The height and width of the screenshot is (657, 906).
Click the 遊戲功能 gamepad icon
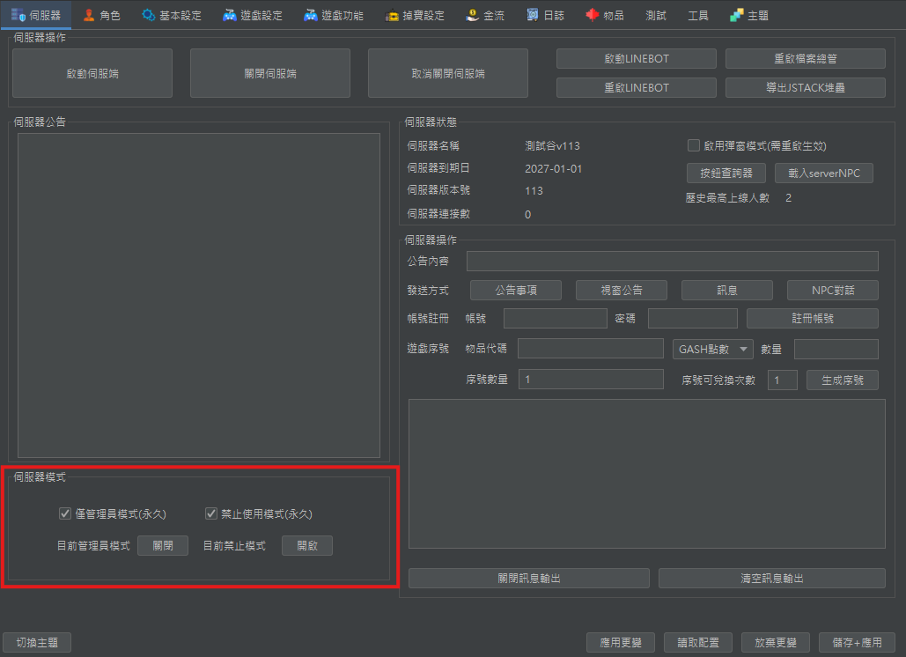point(310,15)
